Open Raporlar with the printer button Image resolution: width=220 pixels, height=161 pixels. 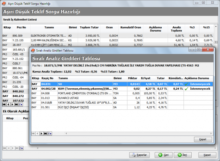[x=140, y=155]
